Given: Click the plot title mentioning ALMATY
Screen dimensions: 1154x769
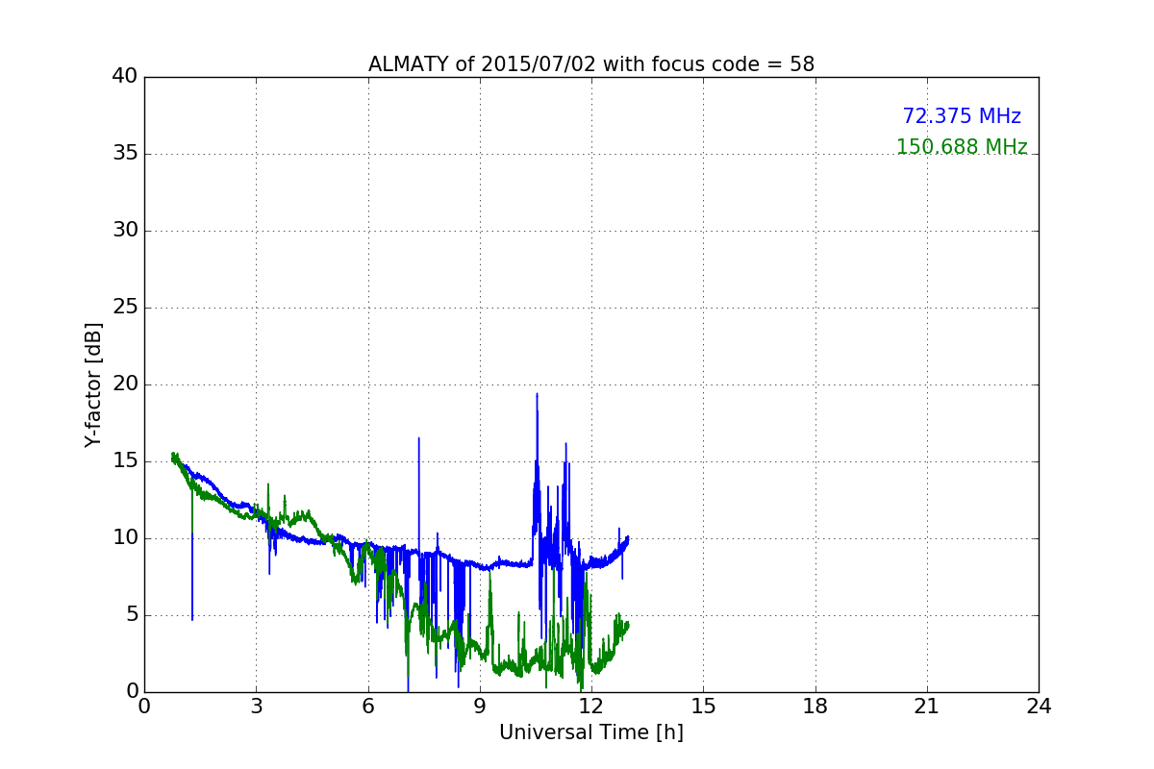Looking at the screenshot, I should tap(591, 64).
